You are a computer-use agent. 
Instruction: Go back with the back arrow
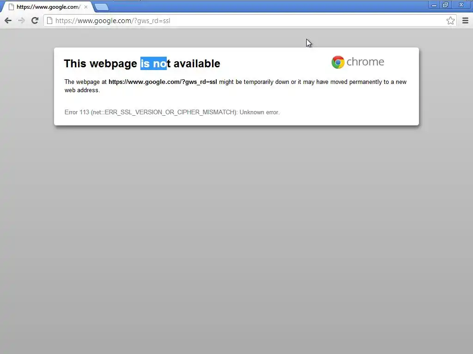(8, 20)
